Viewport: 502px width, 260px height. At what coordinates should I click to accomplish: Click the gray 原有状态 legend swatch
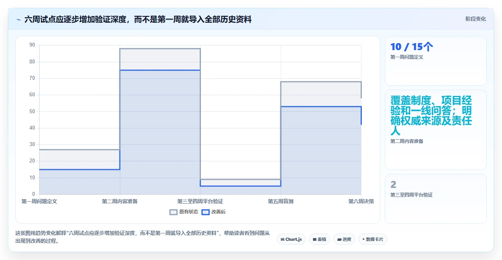[x=173, y=212]
